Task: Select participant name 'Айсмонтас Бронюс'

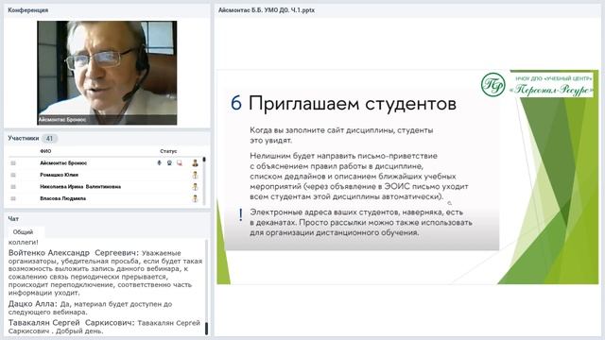Action: pos(63,163)
